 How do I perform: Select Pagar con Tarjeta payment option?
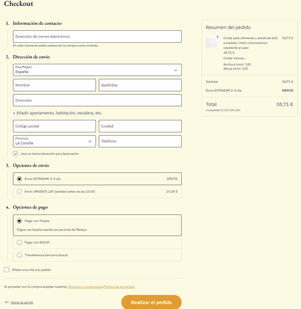(x=20, y=221)
